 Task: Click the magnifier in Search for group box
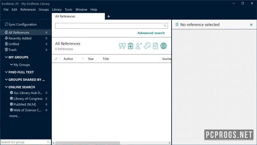click(x=48, y=142)
